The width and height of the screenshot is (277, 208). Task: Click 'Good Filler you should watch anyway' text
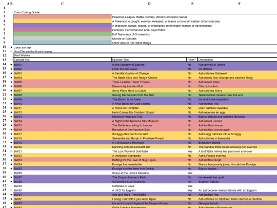33,51
